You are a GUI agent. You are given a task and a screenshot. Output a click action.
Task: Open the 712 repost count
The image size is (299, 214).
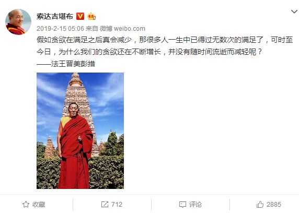(117, 205)
